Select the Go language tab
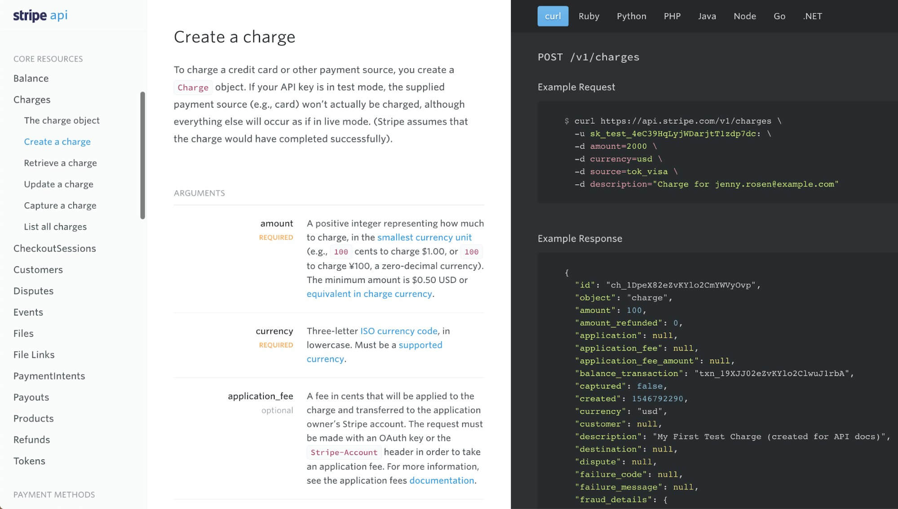Image resolution: width=898 pixels, height=509 pixels. [779, 16]
